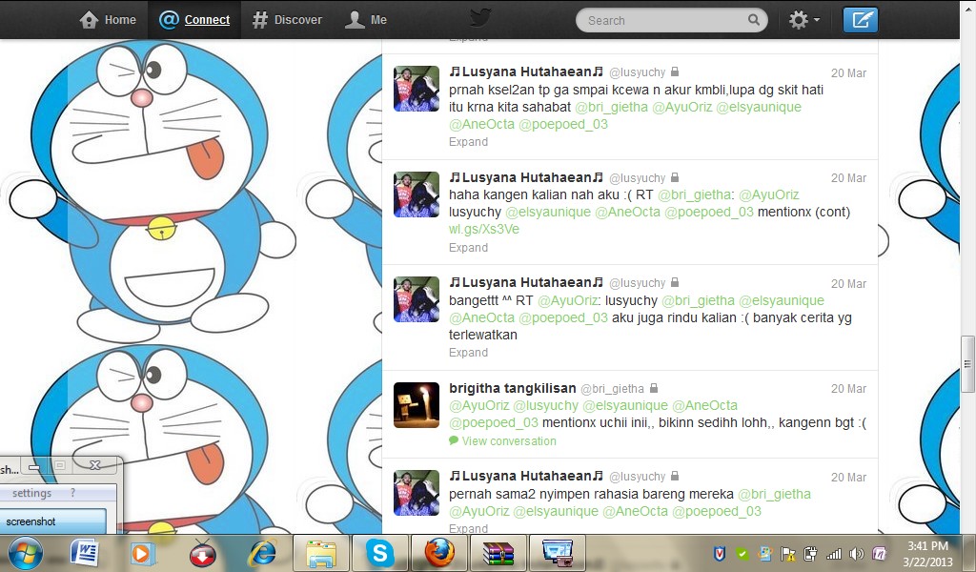Open @poepoed_03 mention in 'prnah ksel2an' tweet
This screenshot has width=976, height=572.
coord(563,125)
